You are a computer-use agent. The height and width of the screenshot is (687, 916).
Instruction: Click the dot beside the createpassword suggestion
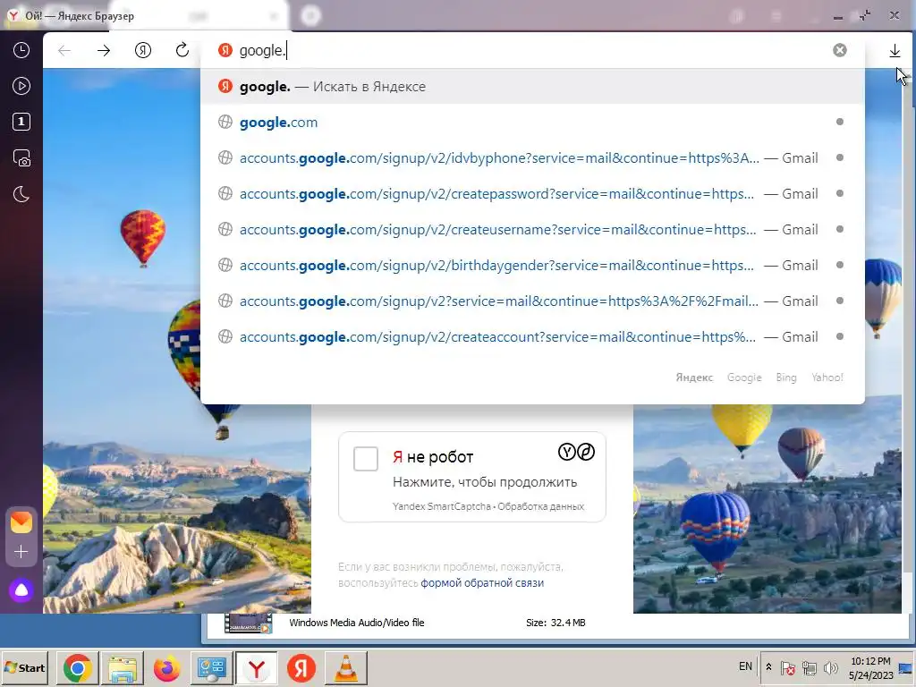point(839,193)
